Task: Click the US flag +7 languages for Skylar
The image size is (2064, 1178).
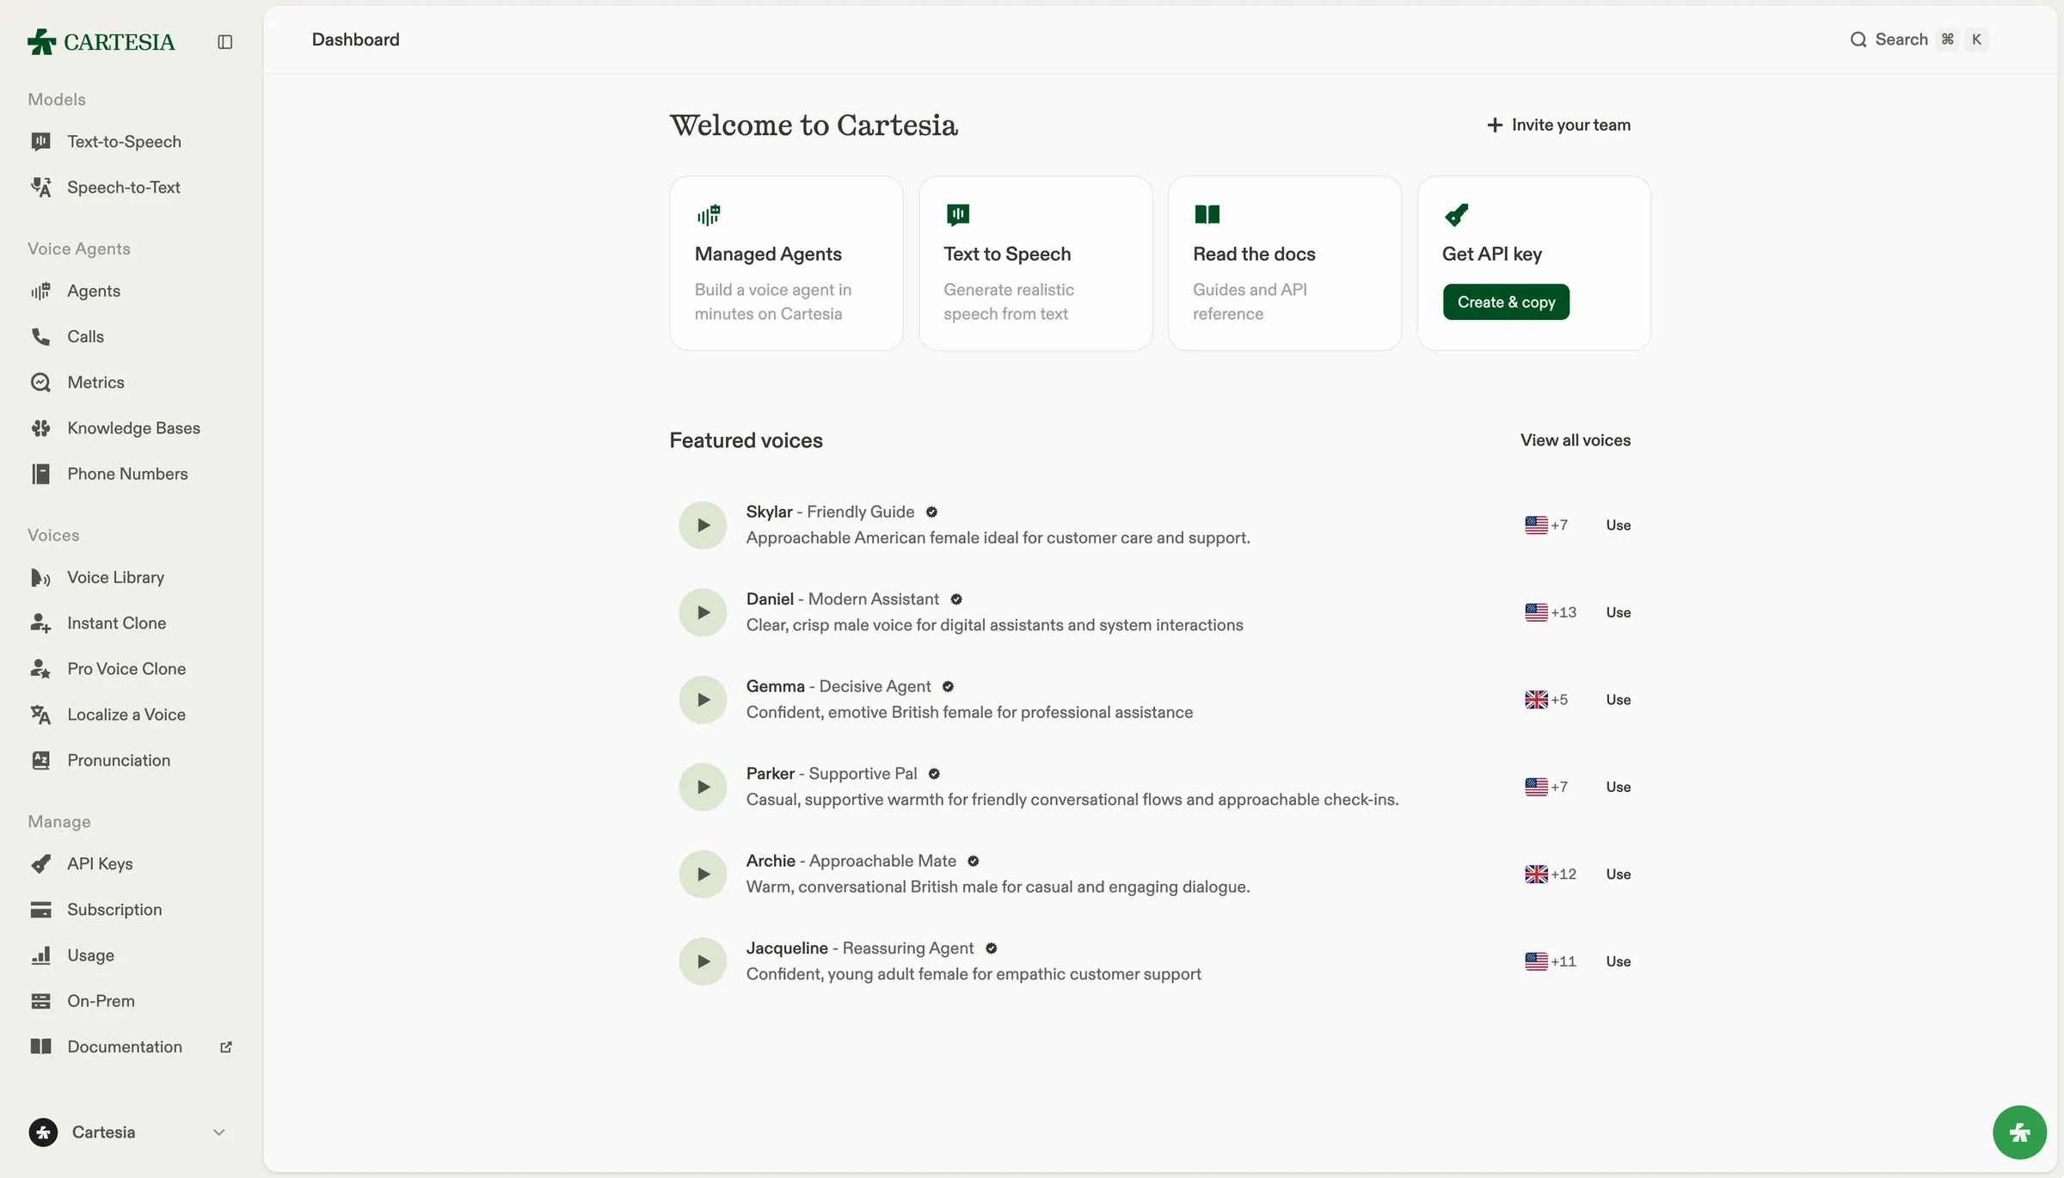Action: 1546,525
